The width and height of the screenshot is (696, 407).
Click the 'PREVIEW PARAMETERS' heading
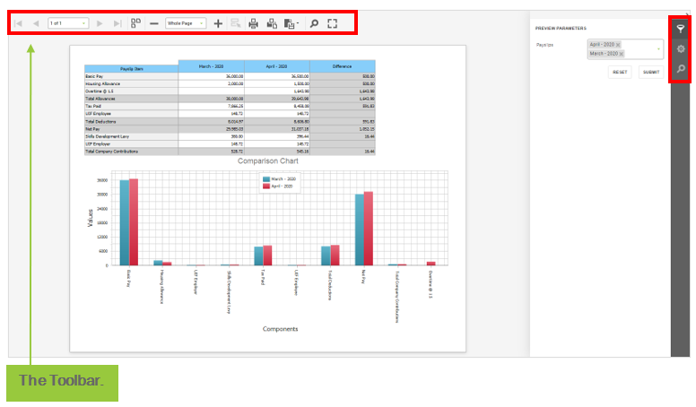point(561,28)
